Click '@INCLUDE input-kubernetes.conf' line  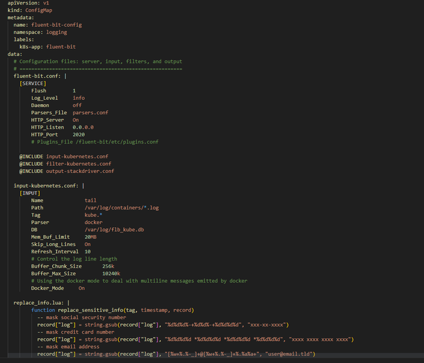click(64, 157)
